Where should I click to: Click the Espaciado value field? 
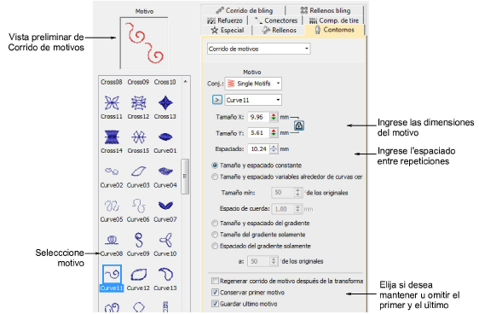pos(258,149)
